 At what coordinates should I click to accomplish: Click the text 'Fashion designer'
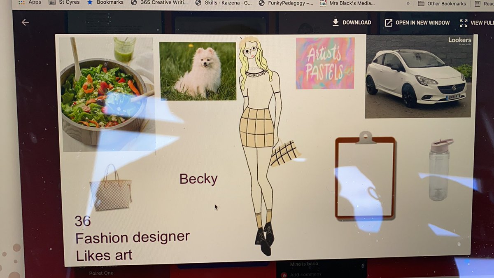tap(133, 238)
